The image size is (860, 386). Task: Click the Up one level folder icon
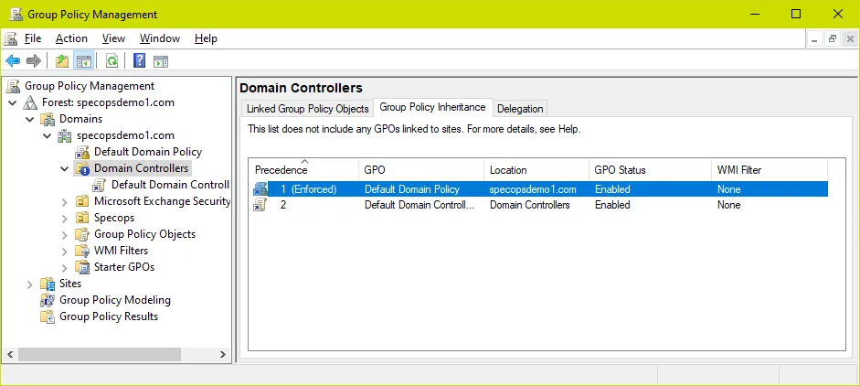click(62, 61)
